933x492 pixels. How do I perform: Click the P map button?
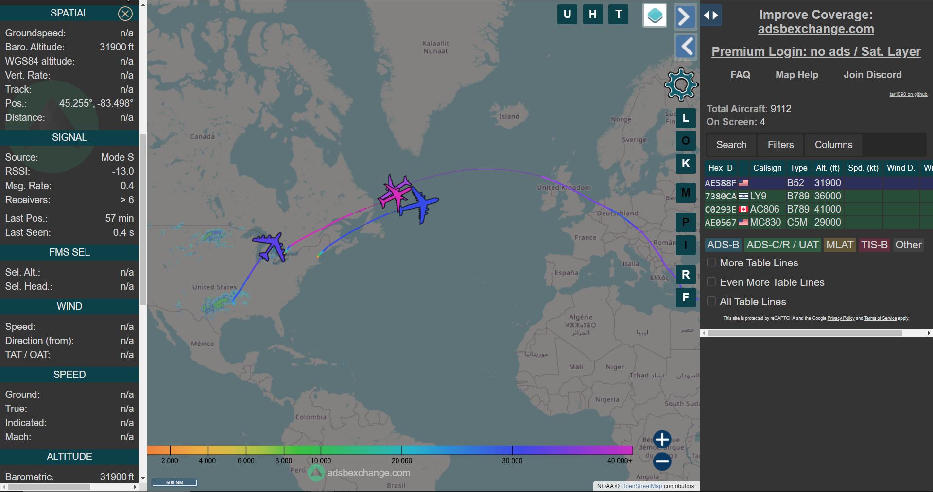point(686,222)
